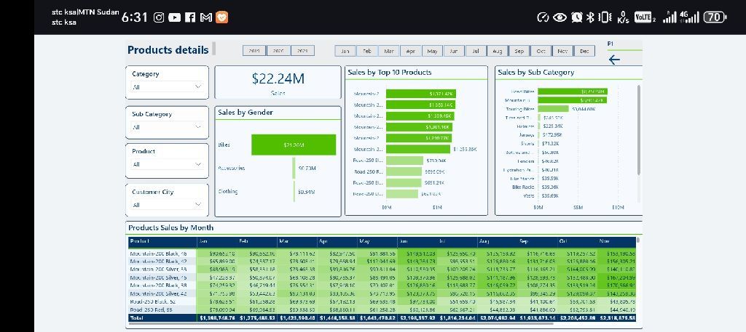
Task: Tap the Instagram notification icon in status bar
Action: (x=160, y=17)
